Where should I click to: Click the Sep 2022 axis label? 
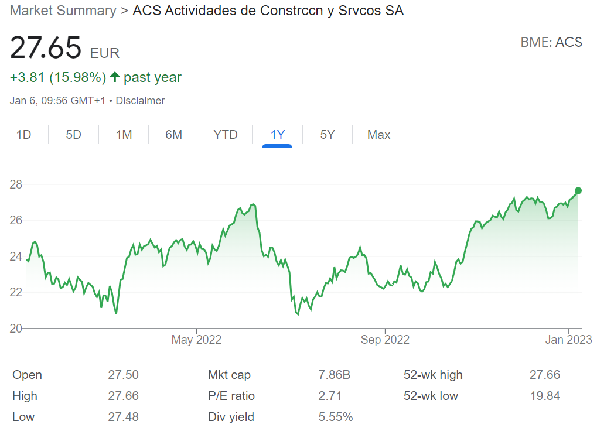(385, 340)
